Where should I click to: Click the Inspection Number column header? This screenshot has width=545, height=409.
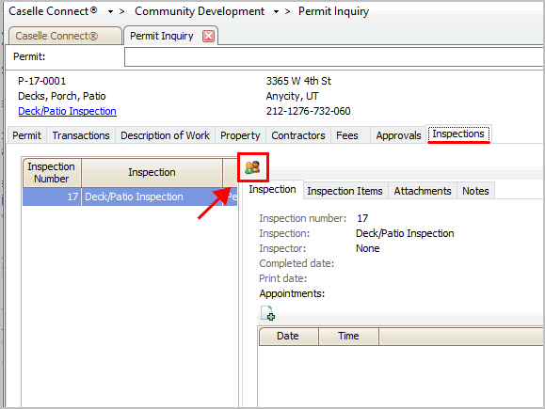pyautogui.click(x=52, y=173)
